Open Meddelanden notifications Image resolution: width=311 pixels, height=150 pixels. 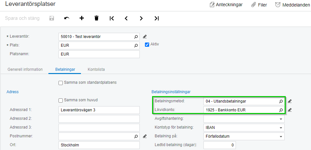tap(292, 5)
